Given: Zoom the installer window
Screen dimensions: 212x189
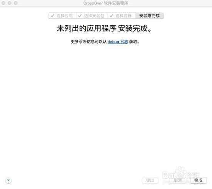Looking at the screenshot, I should point(16,3).
